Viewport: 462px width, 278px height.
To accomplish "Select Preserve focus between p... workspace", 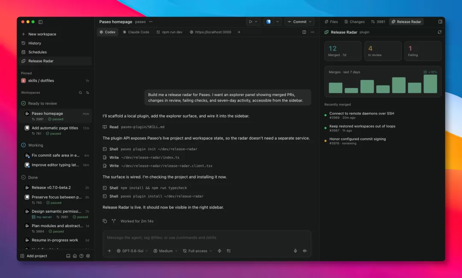I will tap(56, 200).
